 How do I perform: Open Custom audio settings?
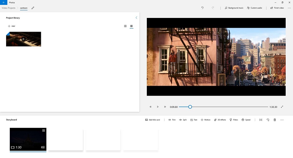pyautogui.click(x=254, y=8)
